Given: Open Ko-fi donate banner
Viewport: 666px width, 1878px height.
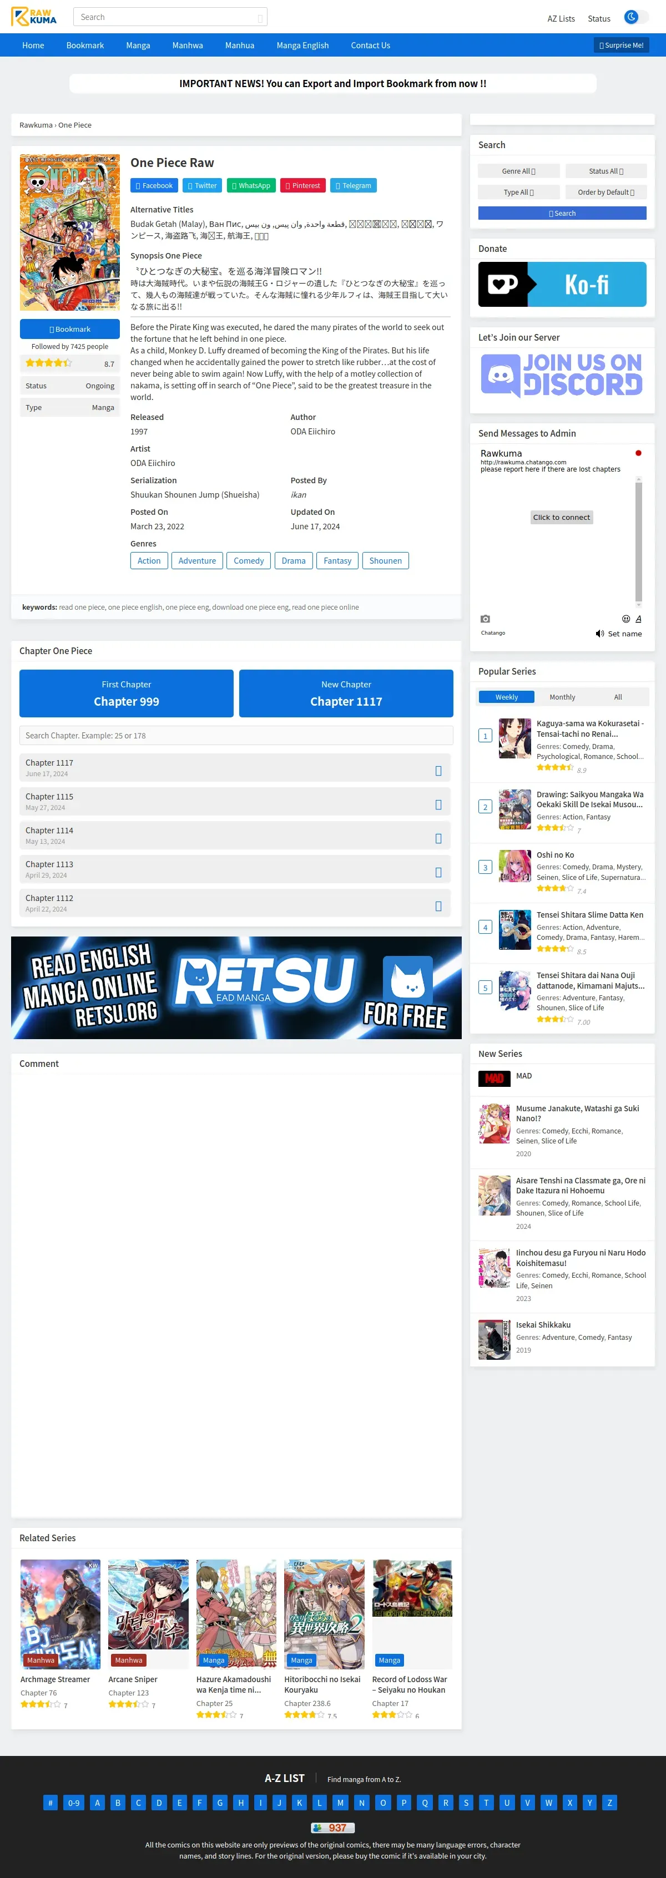Looking at the screenshot, I should point(562,284).
